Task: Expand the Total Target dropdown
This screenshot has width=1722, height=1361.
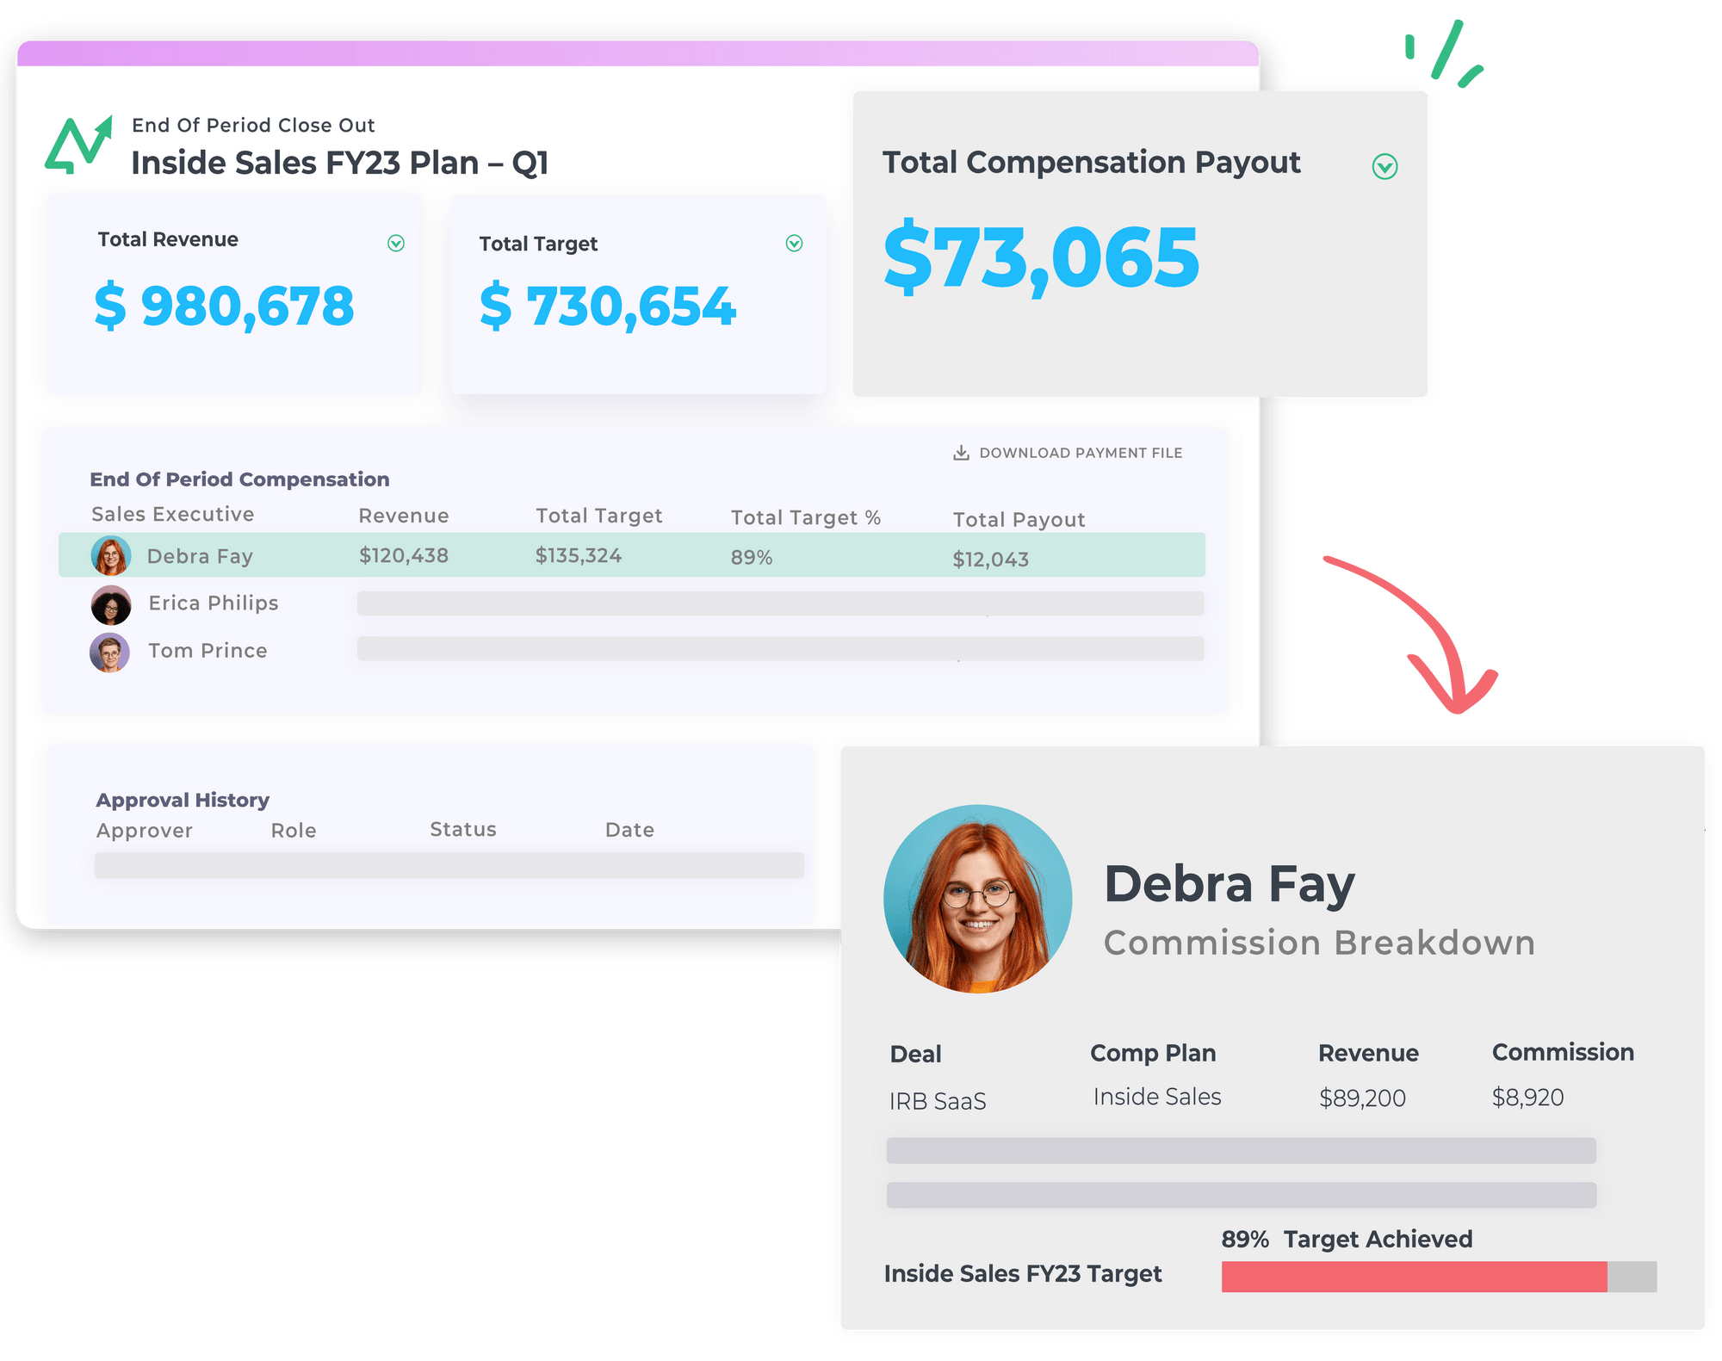Action: pos(793,244)
